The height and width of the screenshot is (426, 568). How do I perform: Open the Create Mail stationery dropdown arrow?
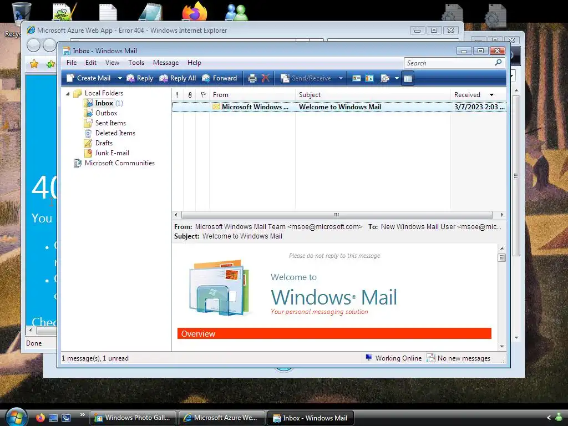[120, 78]
